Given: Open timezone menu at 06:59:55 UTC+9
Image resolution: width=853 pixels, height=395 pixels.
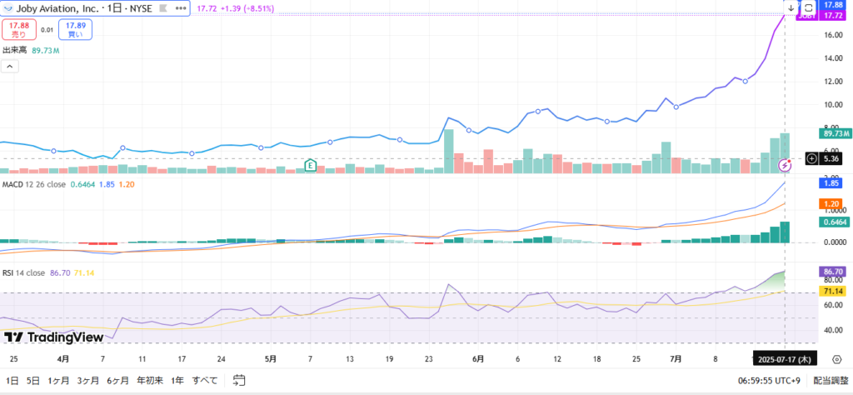Looking at the screenshot, I should 771,380.
